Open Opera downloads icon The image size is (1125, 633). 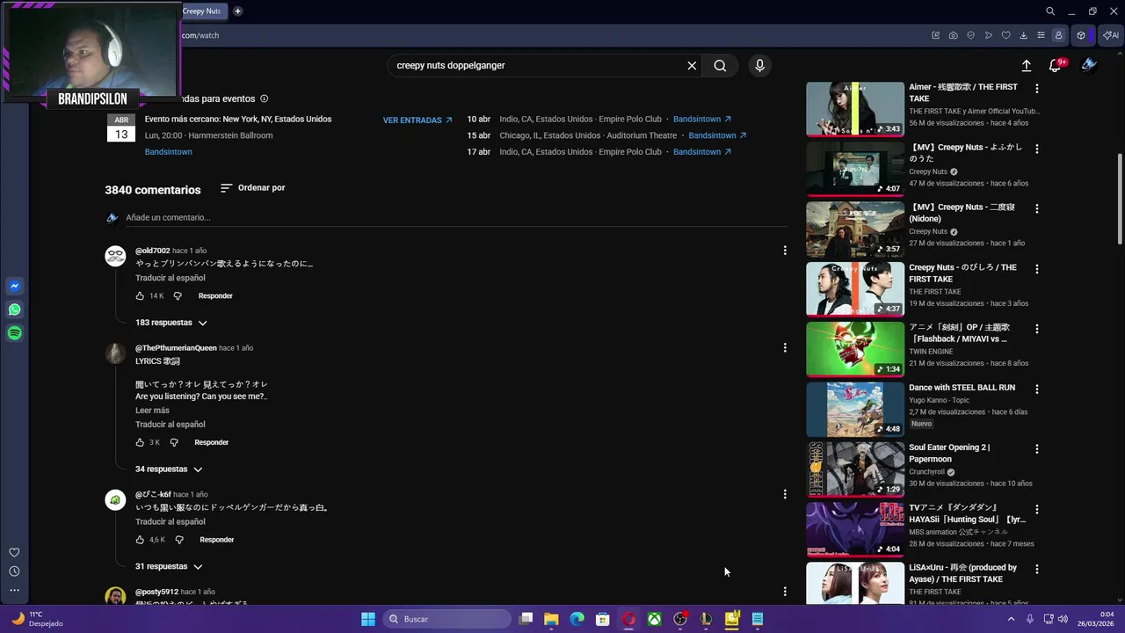tap(1023, 35)
